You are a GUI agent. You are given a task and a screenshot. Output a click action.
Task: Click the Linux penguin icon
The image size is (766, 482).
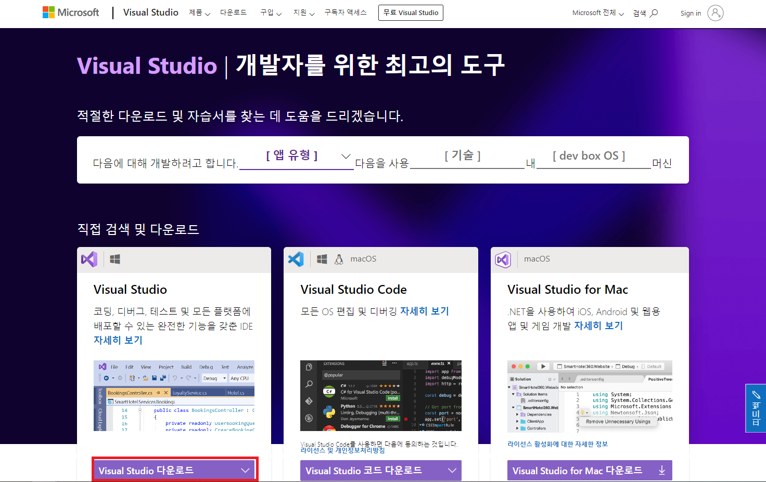pos(339,259)
